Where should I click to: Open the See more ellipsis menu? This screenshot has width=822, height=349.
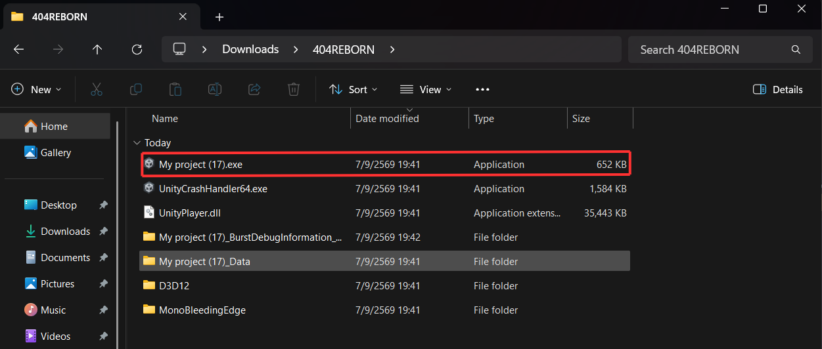pyautogui.click(x=482, y=89)
